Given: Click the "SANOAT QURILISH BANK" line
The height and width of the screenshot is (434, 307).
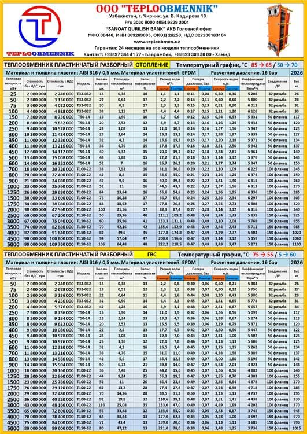Looking at the screenshot, I should click(159, 29).
